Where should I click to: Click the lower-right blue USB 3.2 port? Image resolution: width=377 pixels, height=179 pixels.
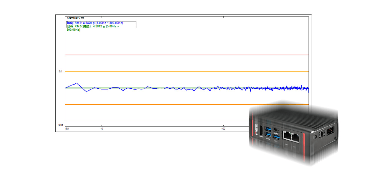pyautogui.click(x=277, y=136)
